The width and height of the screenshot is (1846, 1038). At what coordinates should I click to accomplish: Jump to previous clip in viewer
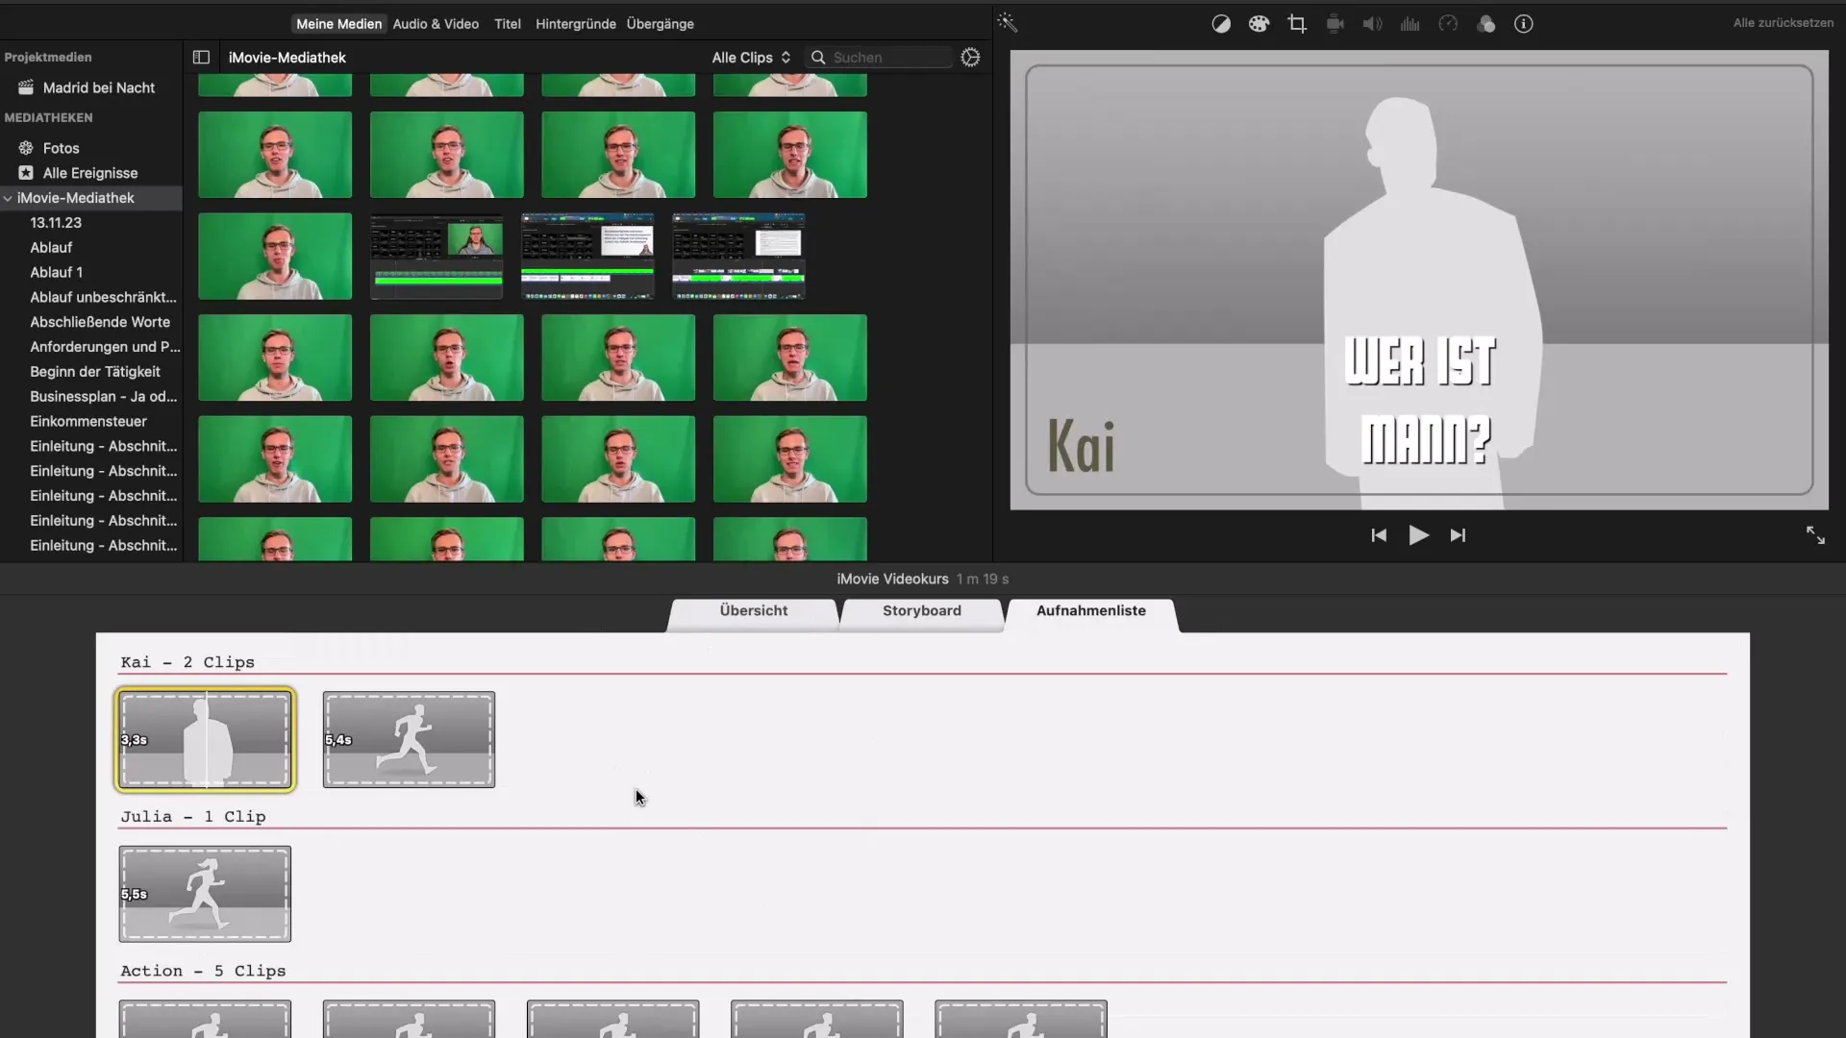pyautogui.click(x=1379, y=535)
